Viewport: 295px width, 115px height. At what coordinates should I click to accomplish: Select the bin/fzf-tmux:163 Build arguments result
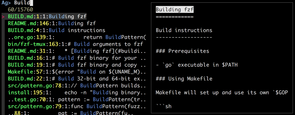coord(75,44)
